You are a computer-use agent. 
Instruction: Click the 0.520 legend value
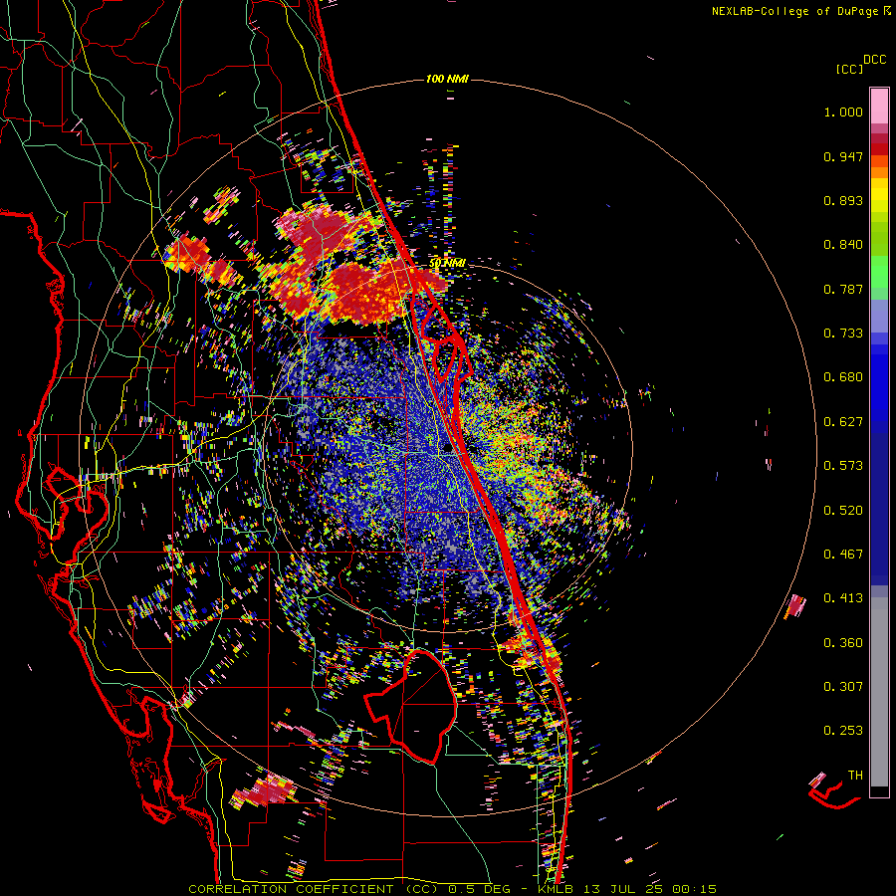pos(843,511)
